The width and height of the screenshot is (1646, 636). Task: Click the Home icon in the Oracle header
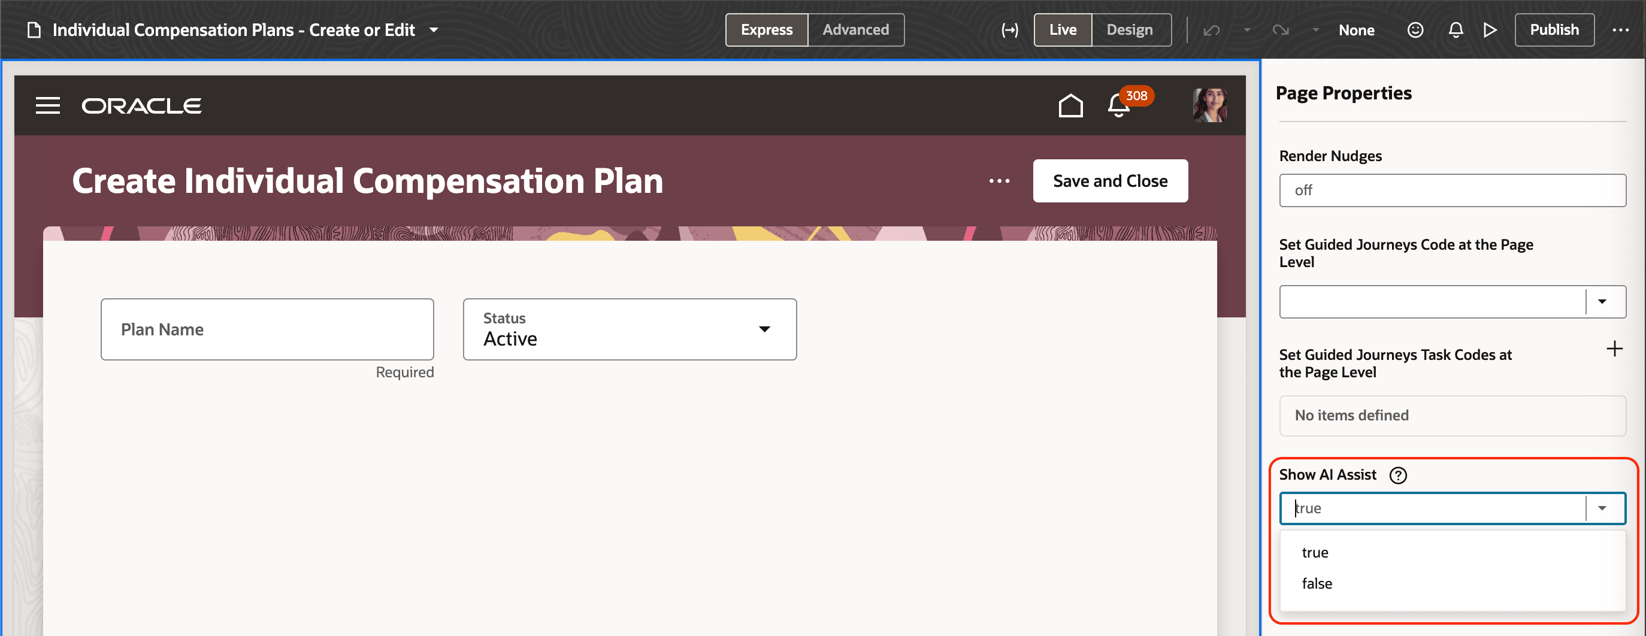(x=1071, y=105)
